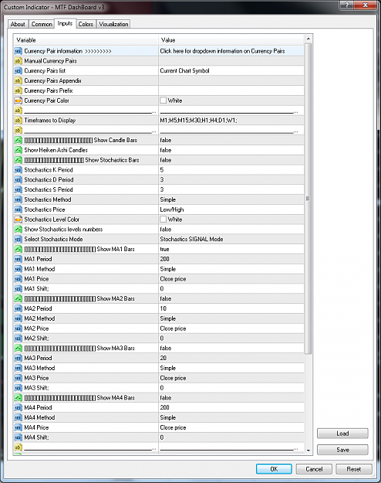381x483 pixels.
Task: Toggle Show Stochastics levels numbers false value
Action: pos(231,230)
